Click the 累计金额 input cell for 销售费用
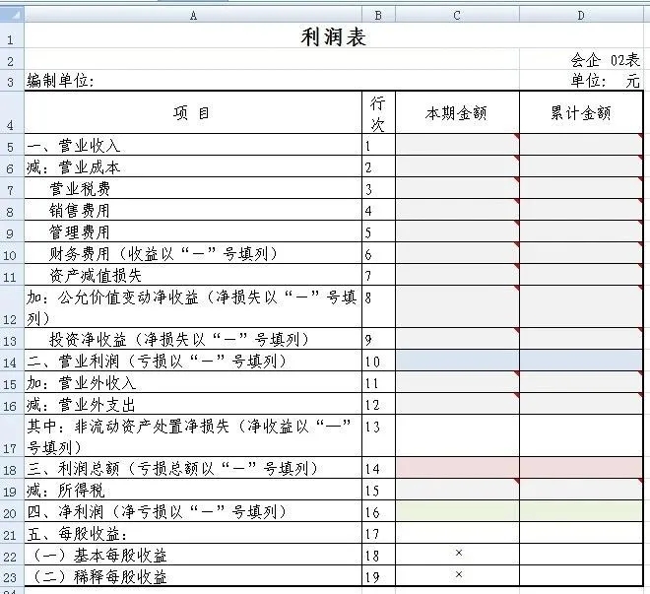Image resolution: width=650 pixels, height=594 pixels. pos(581,210)
